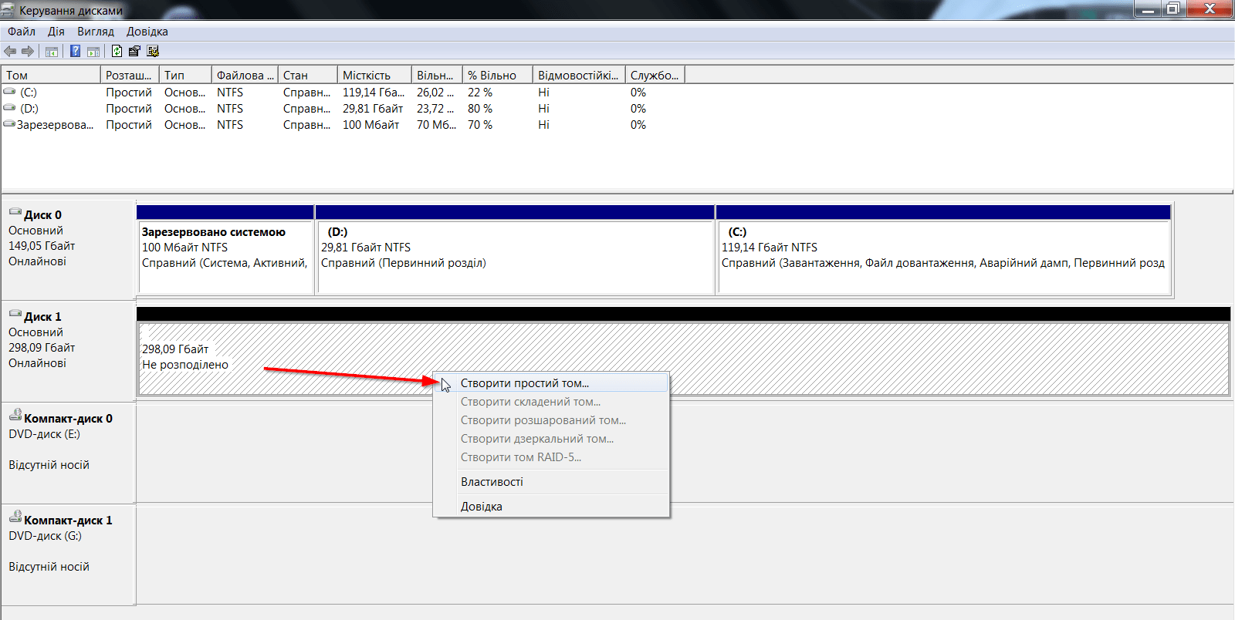
Task: Sort by the Тип column header
Action: tap(185, 76)
